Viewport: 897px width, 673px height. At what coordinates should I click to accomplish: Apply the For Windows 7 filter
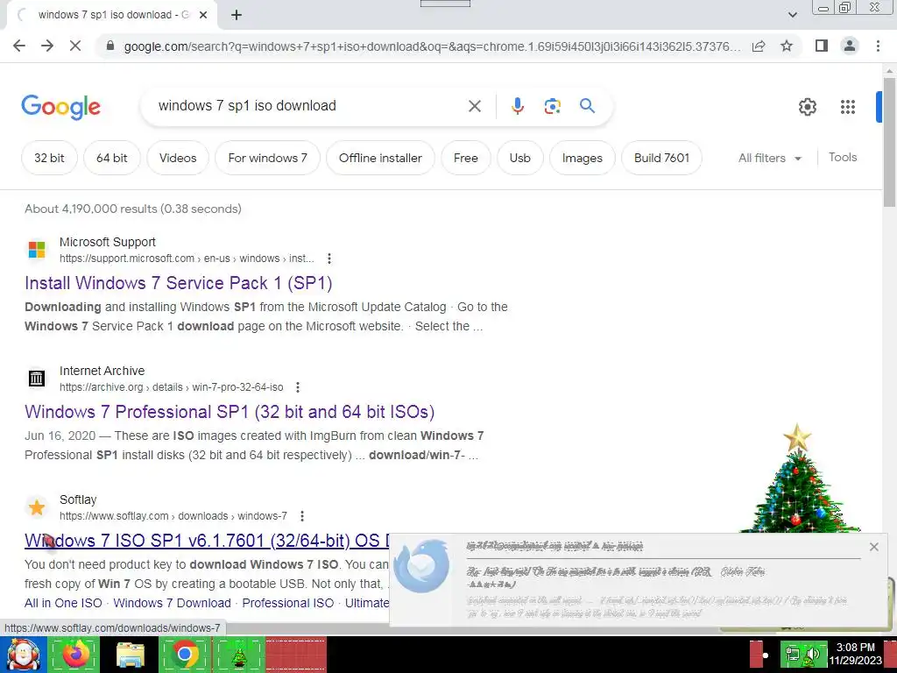[x=268, y=158]
